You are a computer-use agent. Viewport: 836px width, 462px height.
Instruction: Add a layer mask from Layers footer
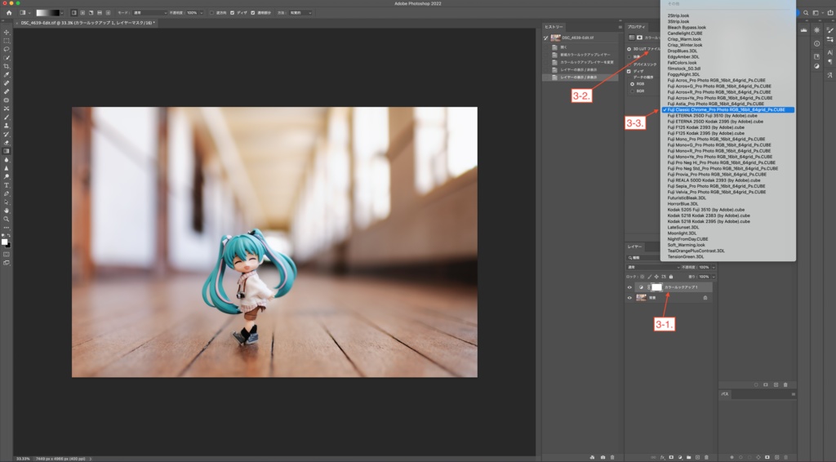click(x=671, y=457)
